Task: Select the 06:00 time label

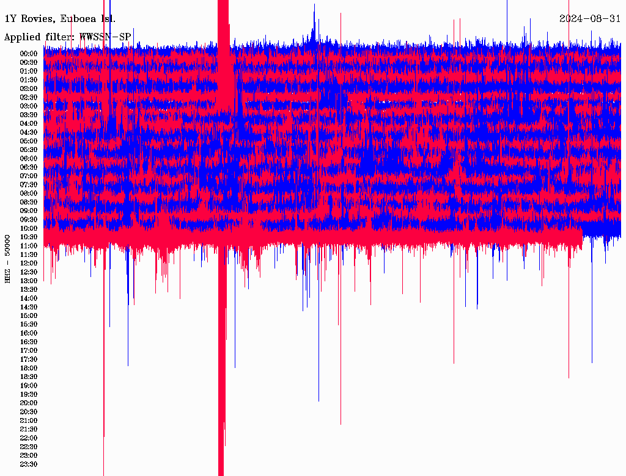Action: tap(29, 159)
